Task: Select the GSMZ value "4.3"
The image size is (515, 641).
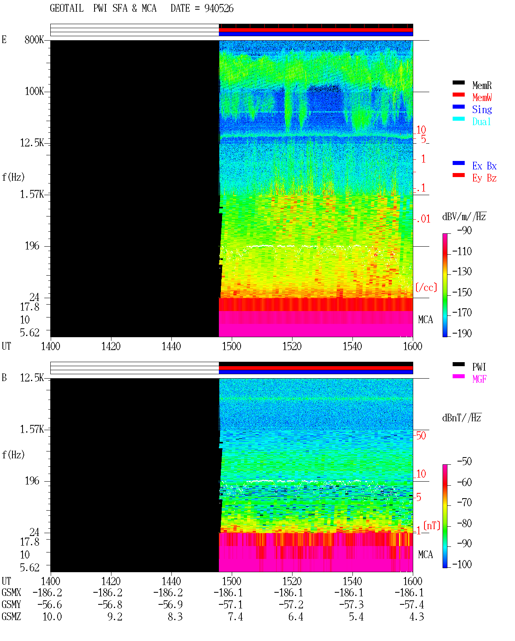Action: [417, 617]
